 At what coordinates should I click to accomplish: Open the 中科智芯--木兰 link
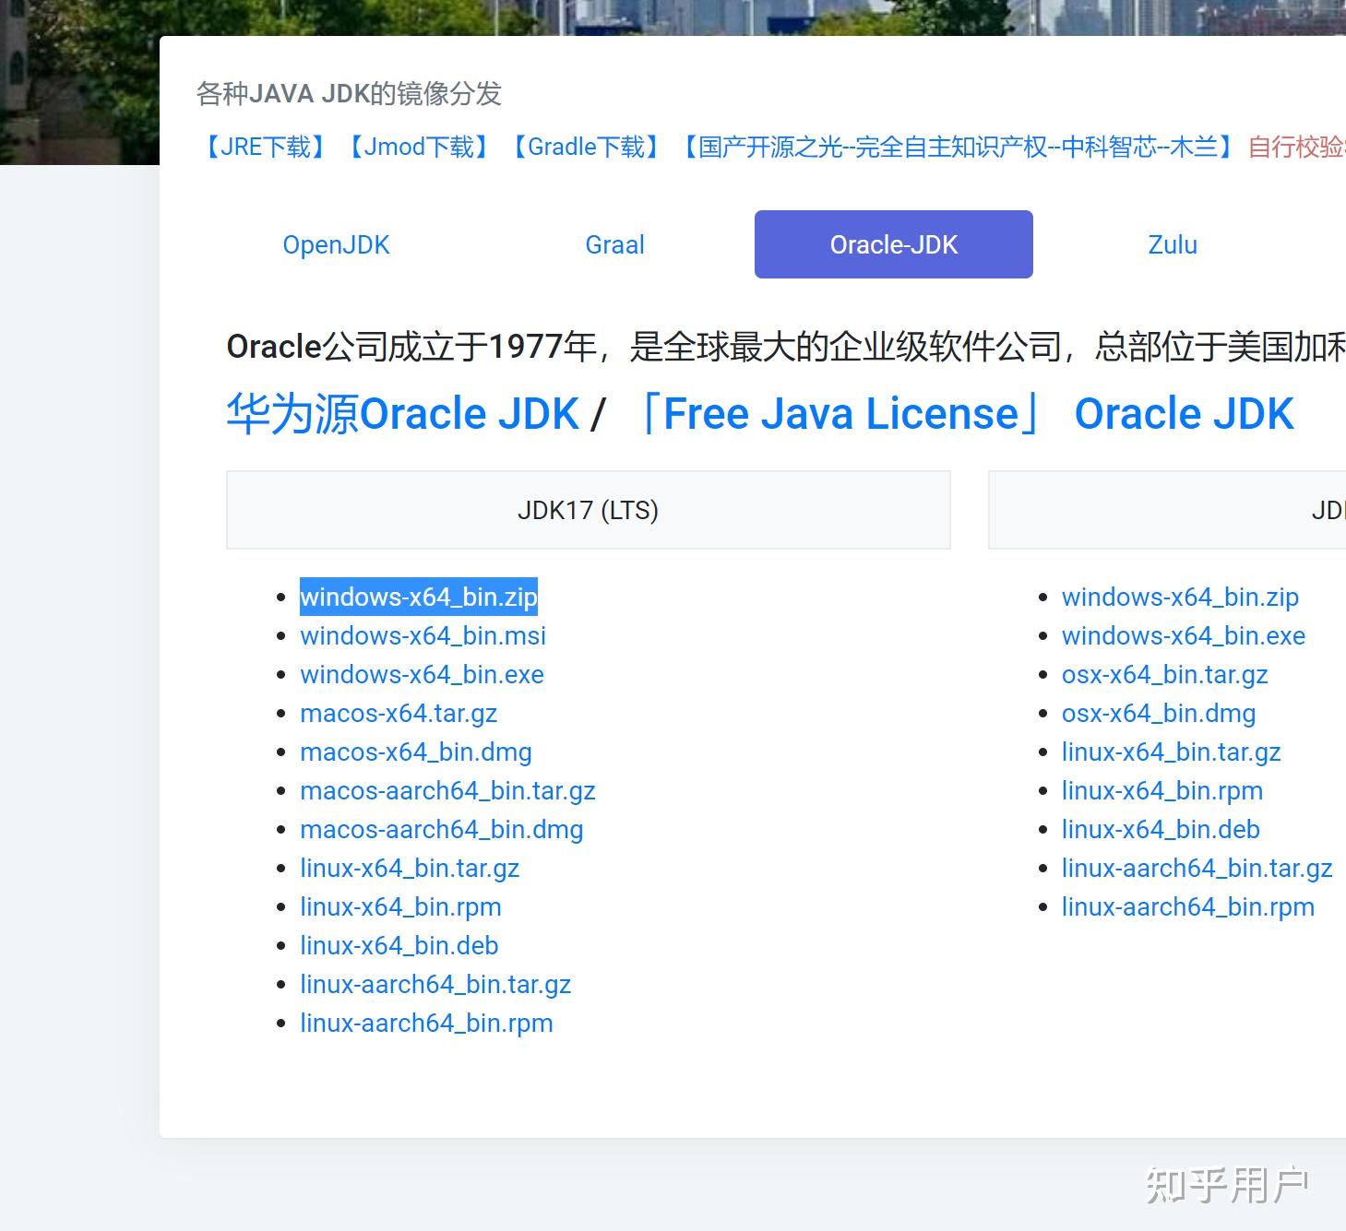coord(957,147)
